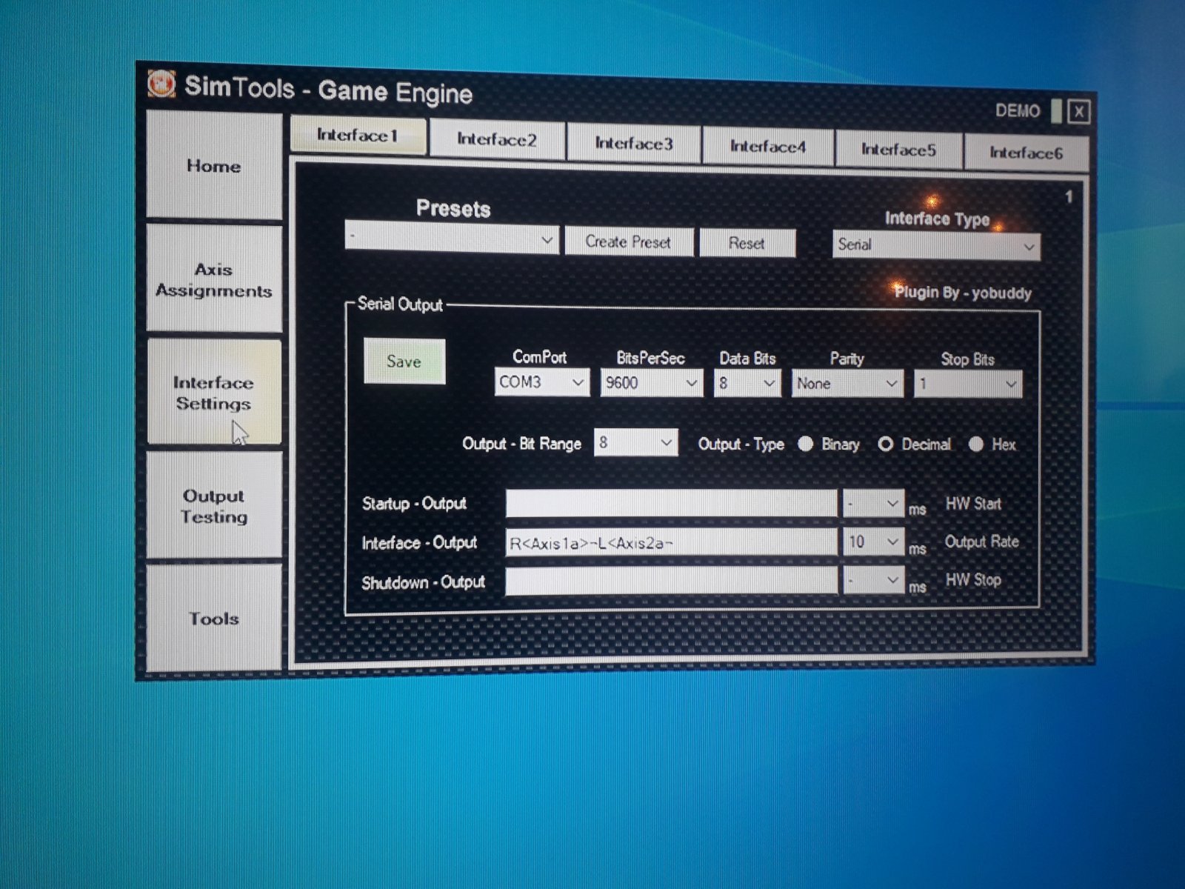Image resolution: width=1185 pixels, height=889 pixels.
Task: Switch to the Interface5 tab
Action: [x=898, y=150]
